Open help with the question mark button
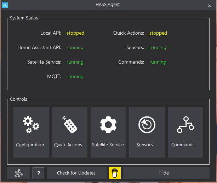This screenshot has width=217, height=183. click(39, 173)
